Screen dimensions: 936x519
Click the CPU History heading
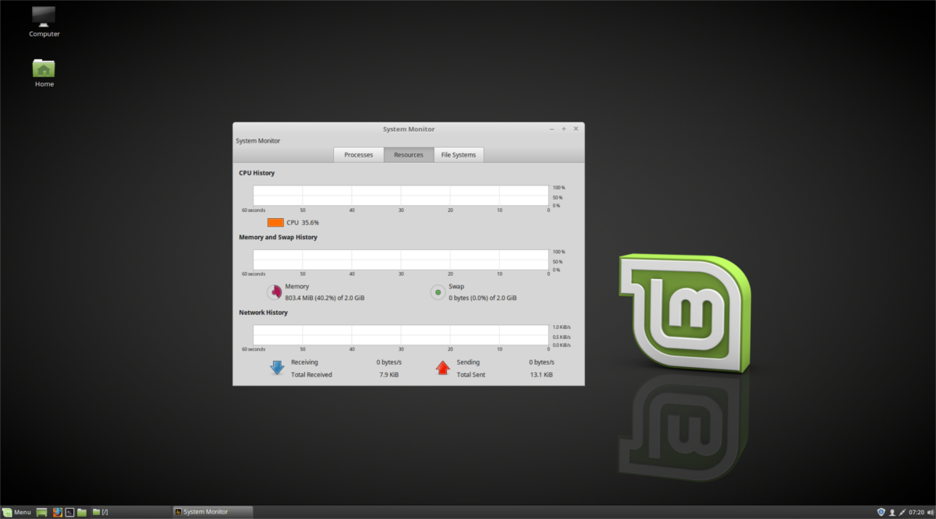[257, 173]
